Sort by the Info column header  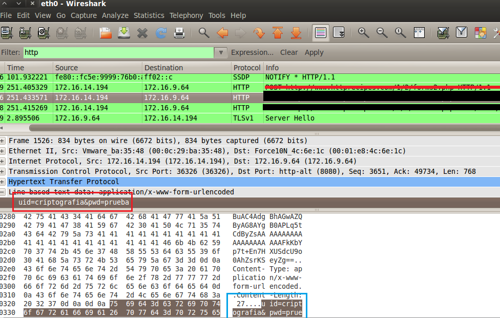tap(382, 68)
